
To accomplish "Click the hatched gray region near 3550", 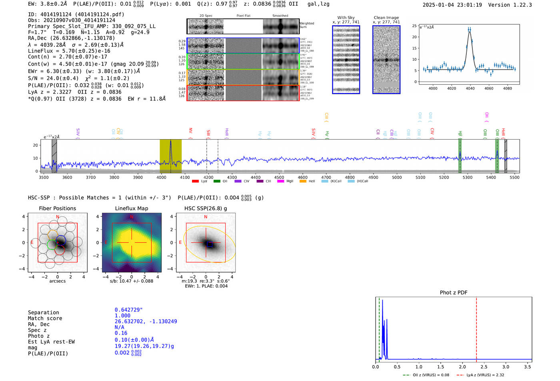I will (54, 156).
